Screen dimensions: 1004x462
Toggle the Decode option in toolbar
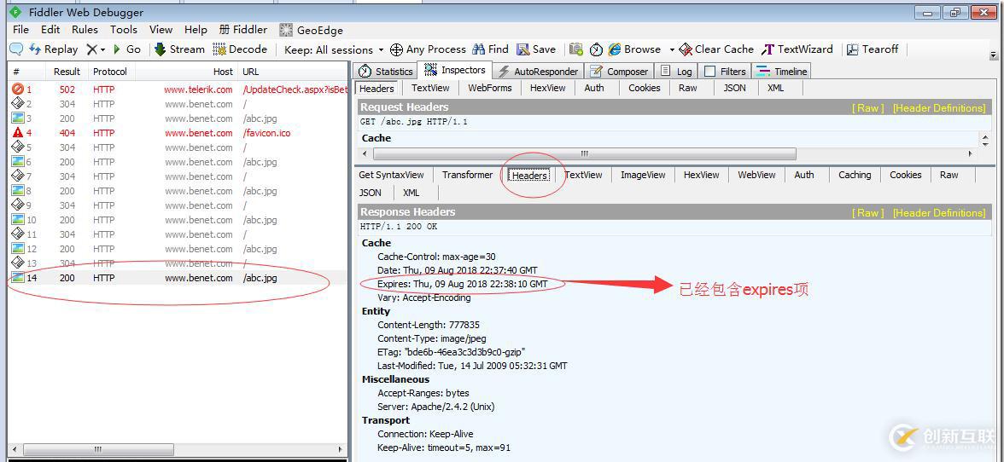(240, 49)
